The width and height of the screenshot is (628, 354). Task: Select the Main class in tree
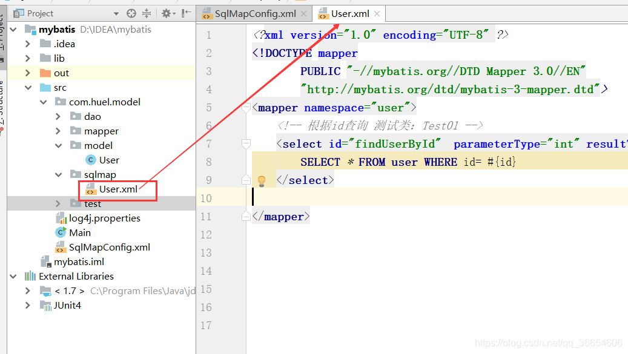click(80, 233)
